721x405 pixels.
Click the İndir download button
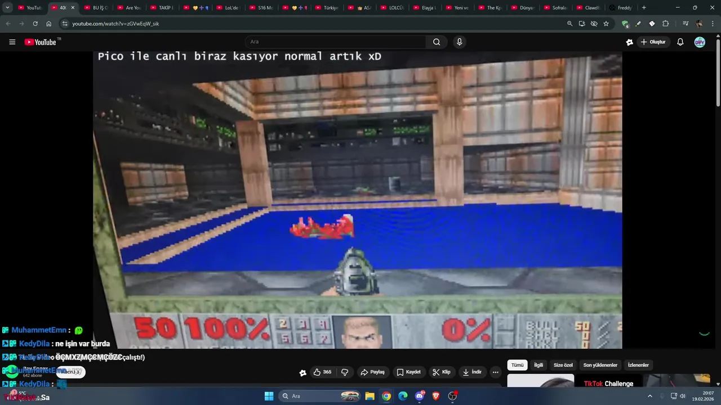(x=472, y=372)
